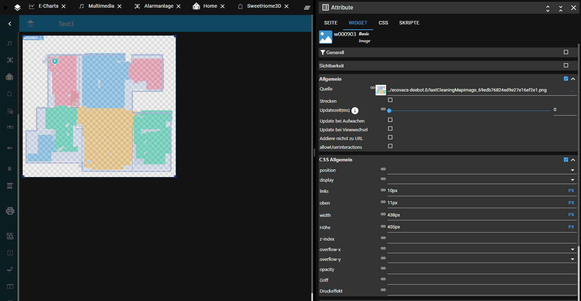Click the music note icon in the left sidebar

coord(10,43)
